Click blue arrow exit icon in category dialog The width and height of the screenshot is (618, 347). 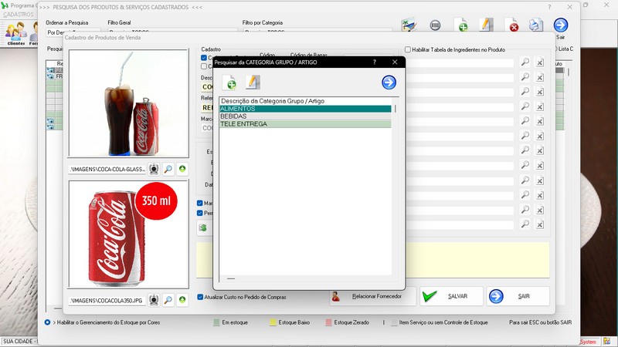[x=389, y=83]
